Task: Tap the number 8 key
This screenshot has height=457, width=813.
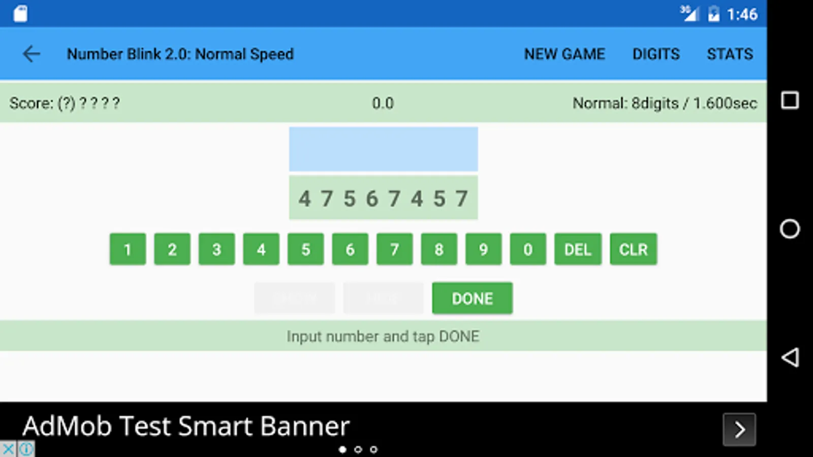Action: pyautogui.click(x=439, y=249)
